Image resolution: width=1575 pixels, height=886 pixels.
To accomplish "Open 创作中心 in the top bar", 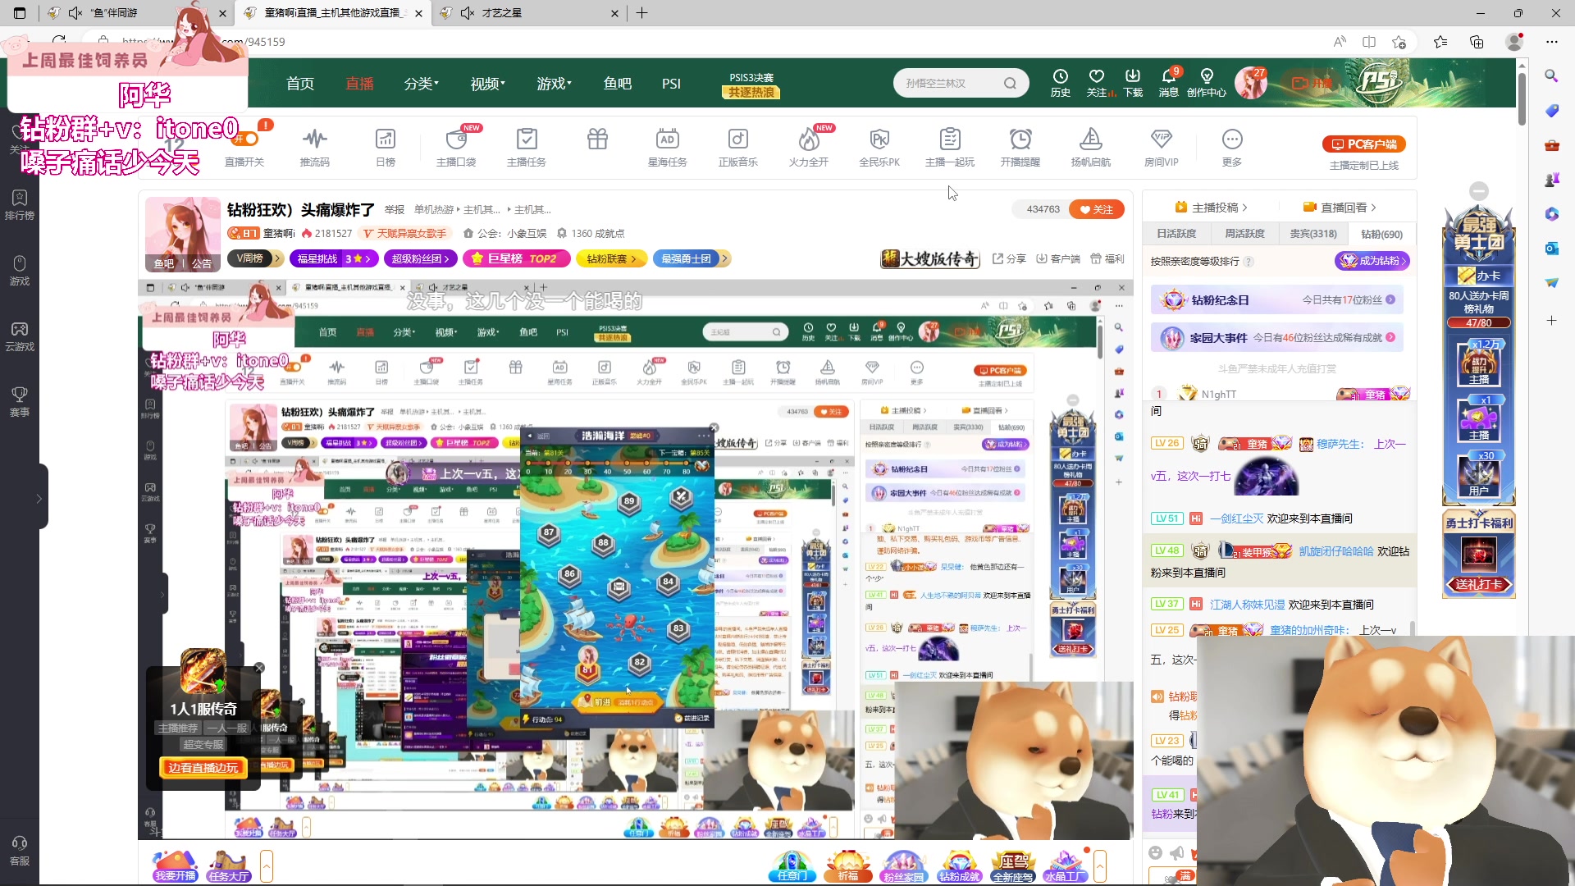I will point(1207,82).
